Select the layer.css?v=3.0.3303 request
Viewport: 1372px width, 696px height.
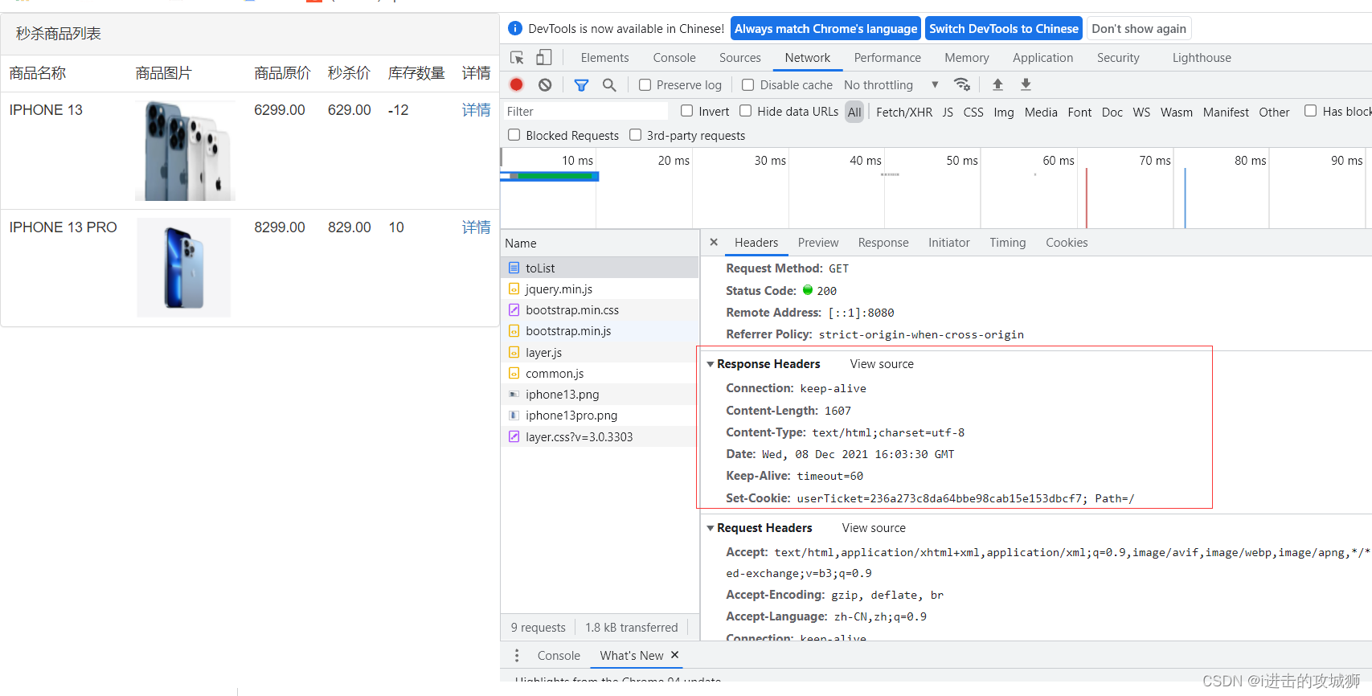600,437
